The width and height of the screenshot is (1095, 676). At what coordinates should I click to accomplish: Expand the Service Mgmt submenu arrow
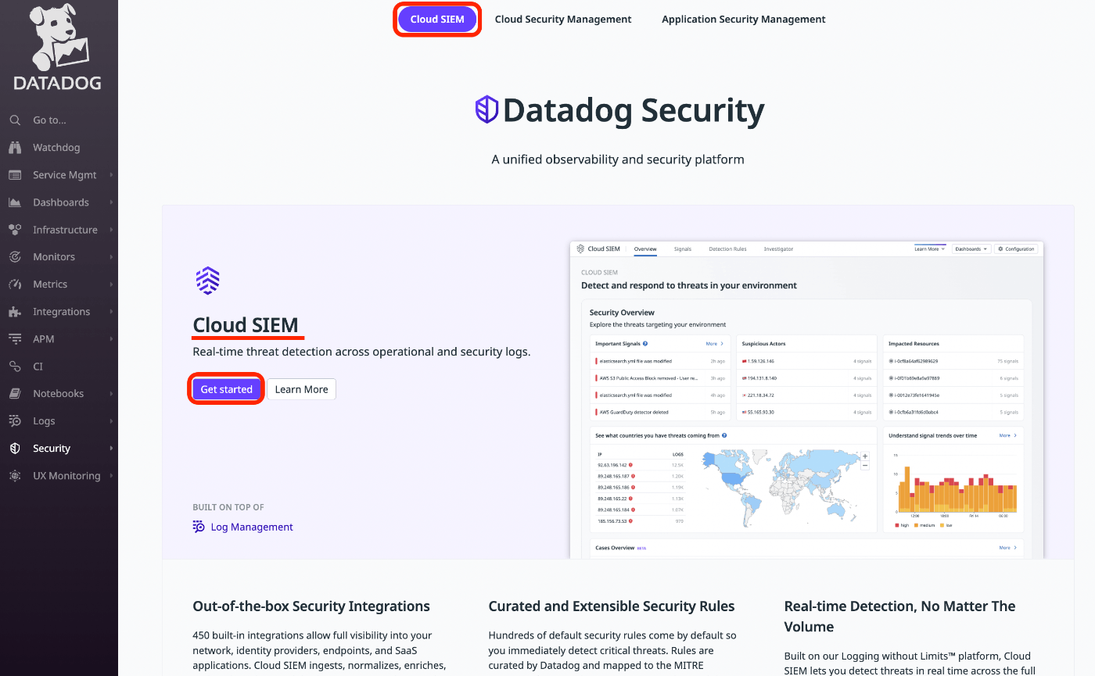[112, 175]
